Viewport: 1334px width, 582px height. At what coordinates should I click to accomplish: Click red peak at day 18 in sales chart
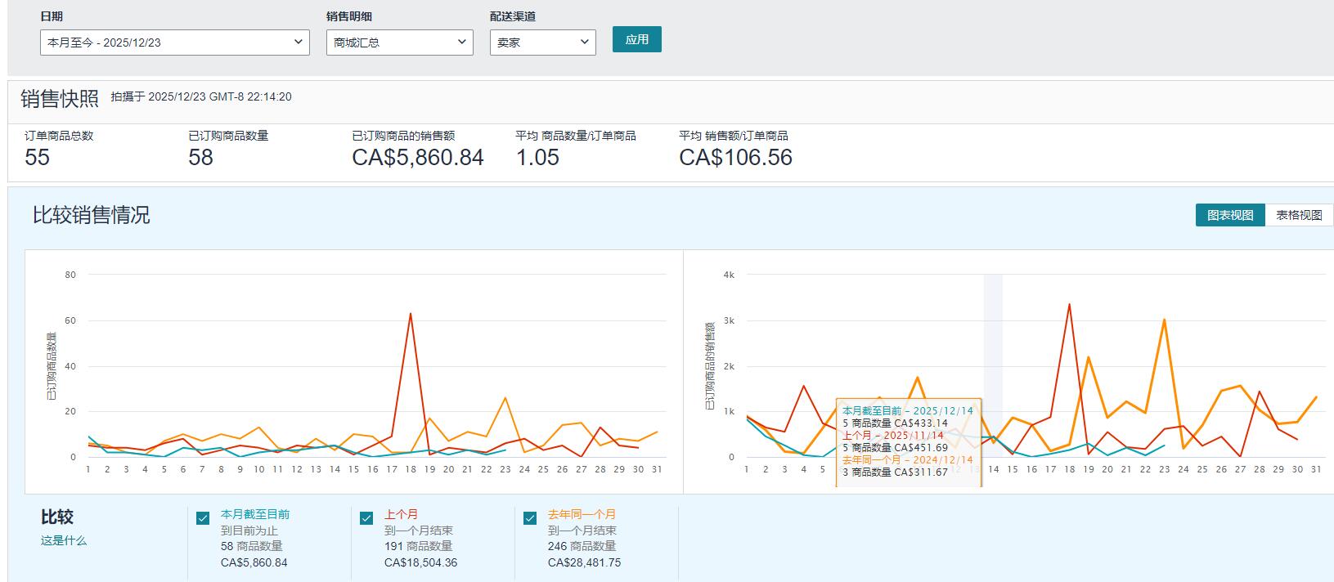(1069, 305)
